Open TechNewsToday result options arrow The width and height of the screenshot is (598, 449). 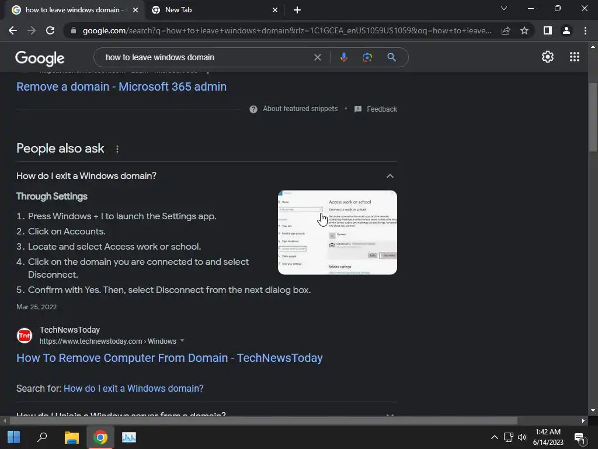click(182, 341)
